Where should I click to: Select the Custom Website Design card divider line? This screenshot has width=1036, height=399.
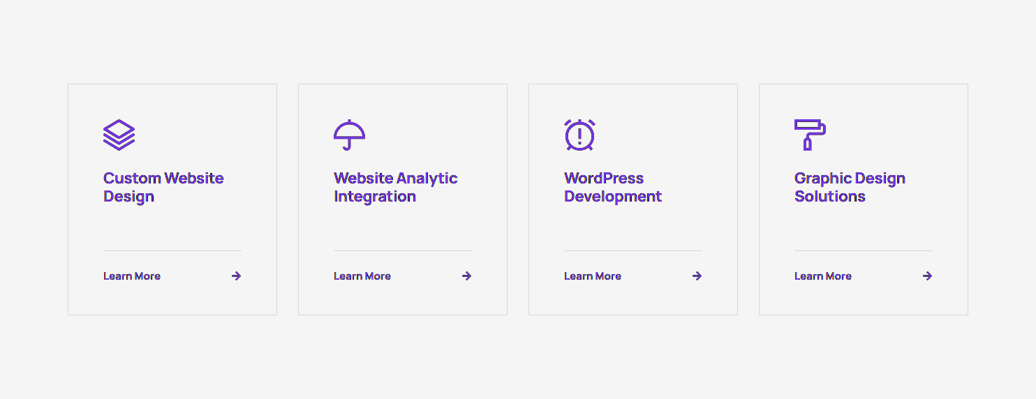172,250
